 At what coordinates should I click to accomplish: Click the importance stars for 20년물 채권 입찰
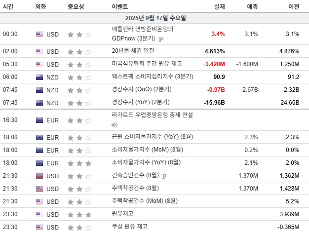coord(79,52)
